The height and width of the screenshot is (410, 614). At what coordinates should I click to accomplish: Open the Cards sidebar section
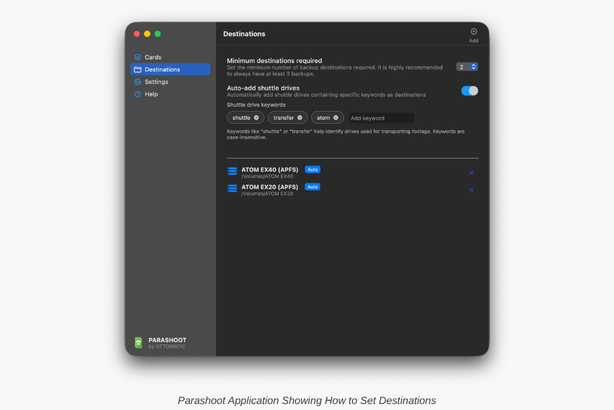pos(153,57)
